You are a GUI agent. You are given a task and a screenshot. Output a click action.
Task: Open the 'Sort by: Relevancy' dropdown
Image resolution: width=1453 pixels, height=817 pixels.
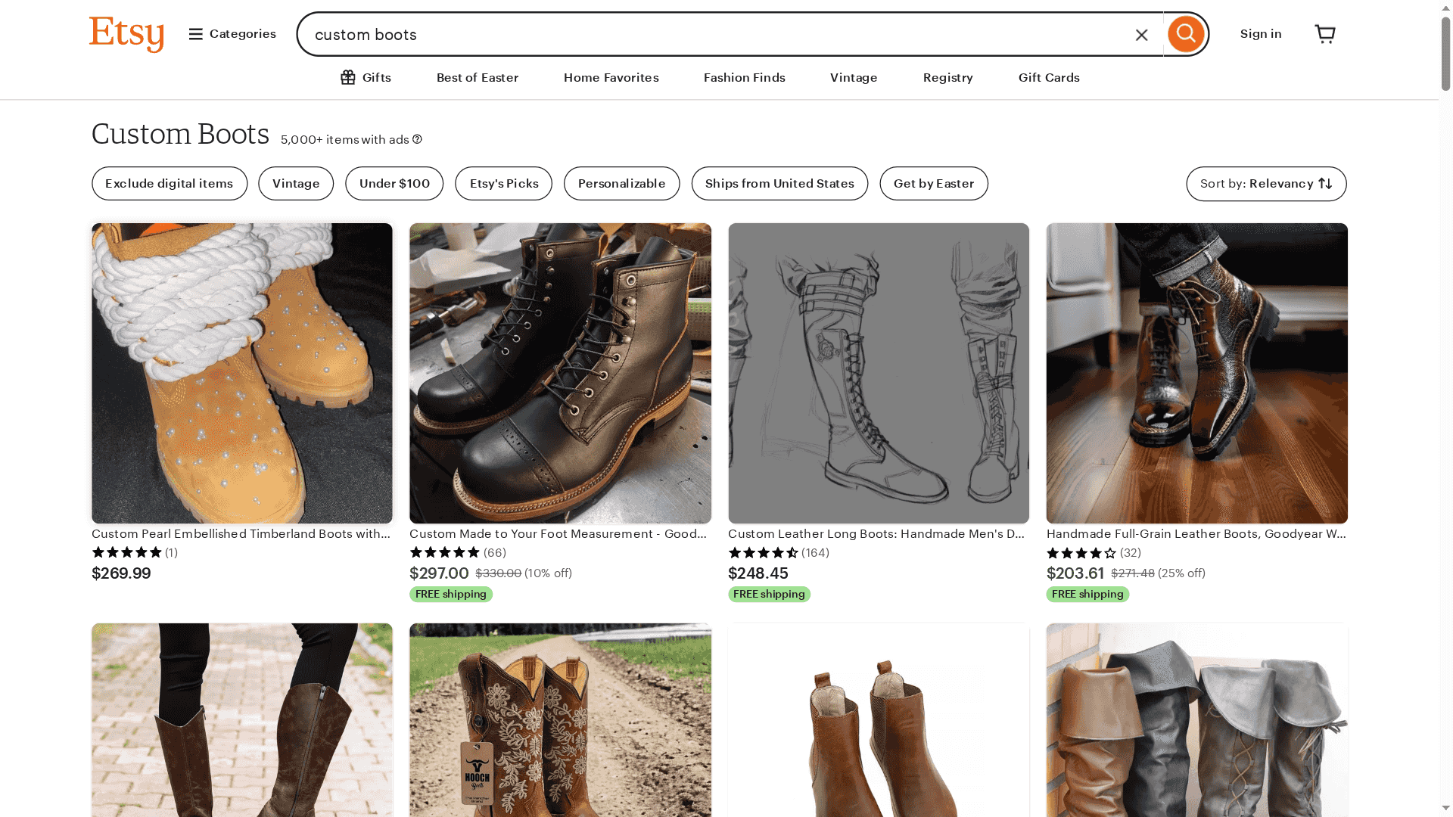click(1265, 183)
